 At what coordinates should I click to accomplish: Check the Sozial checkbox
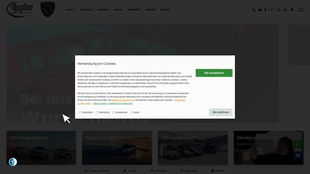(x=131, y=112)
